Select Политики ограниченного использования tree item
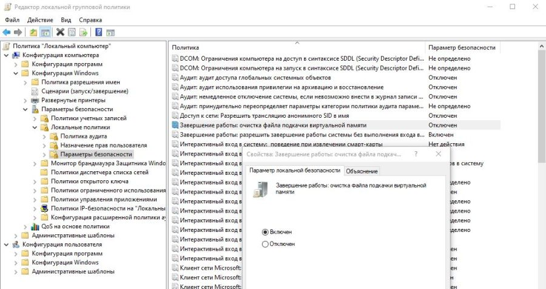This screenshot has width=546, height=289. pyautogui.click(x=109, y=191)
